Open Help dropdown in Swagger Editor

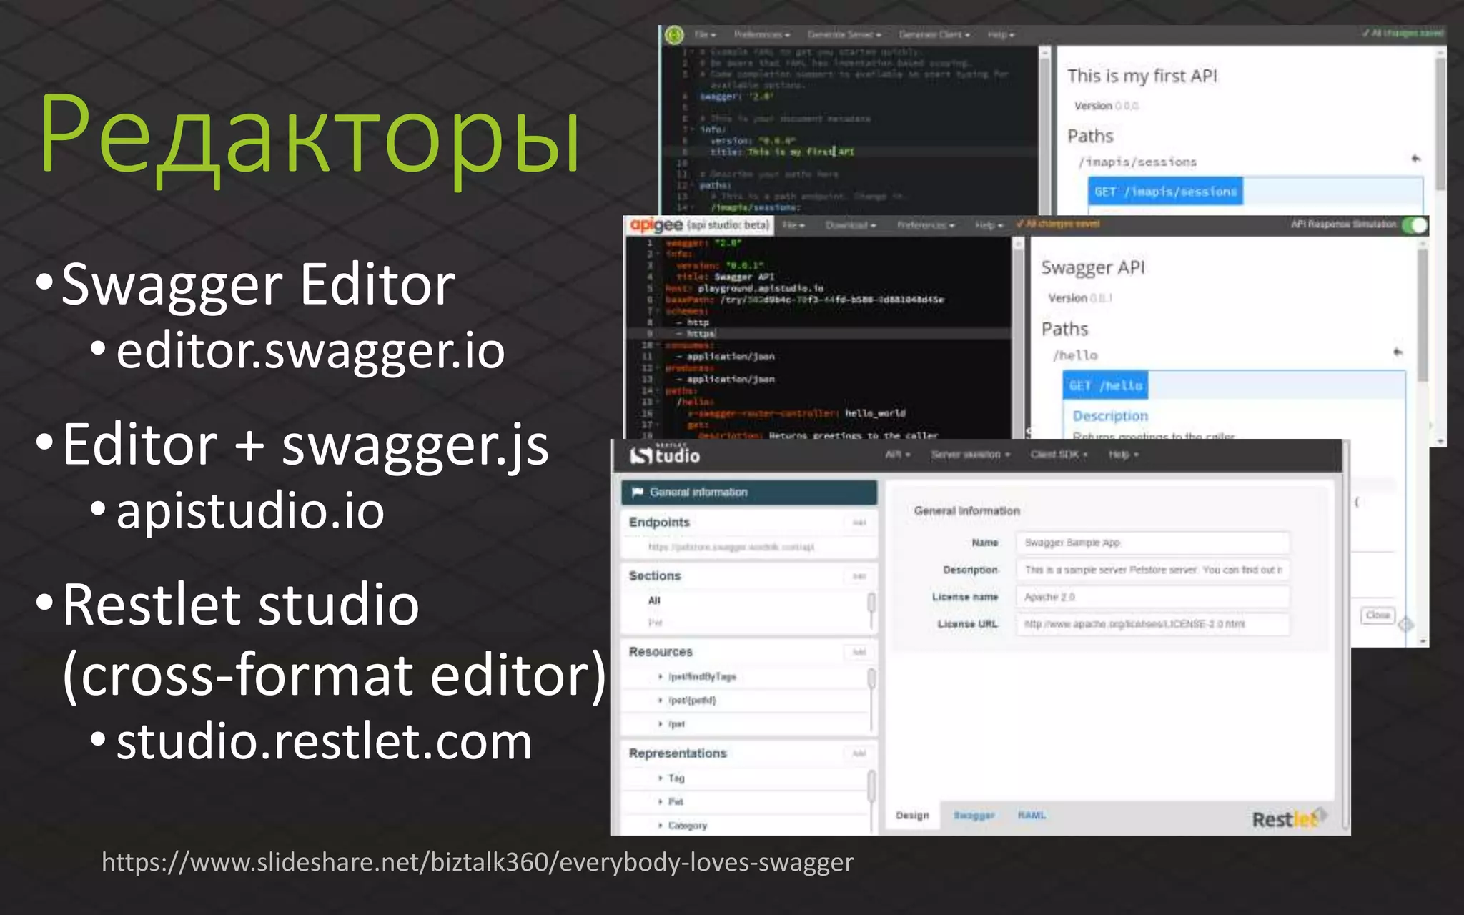click(1001, 34)
